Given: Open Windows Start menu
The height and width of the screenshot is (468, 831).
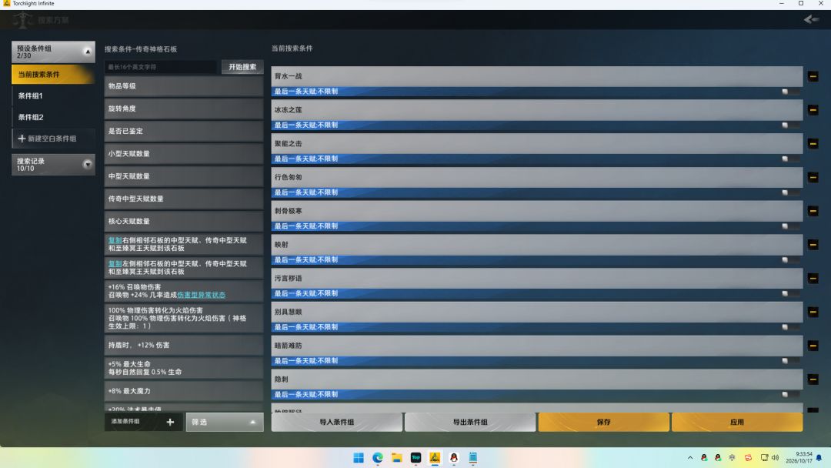Looking at the screenshot, I should (359, 457).
